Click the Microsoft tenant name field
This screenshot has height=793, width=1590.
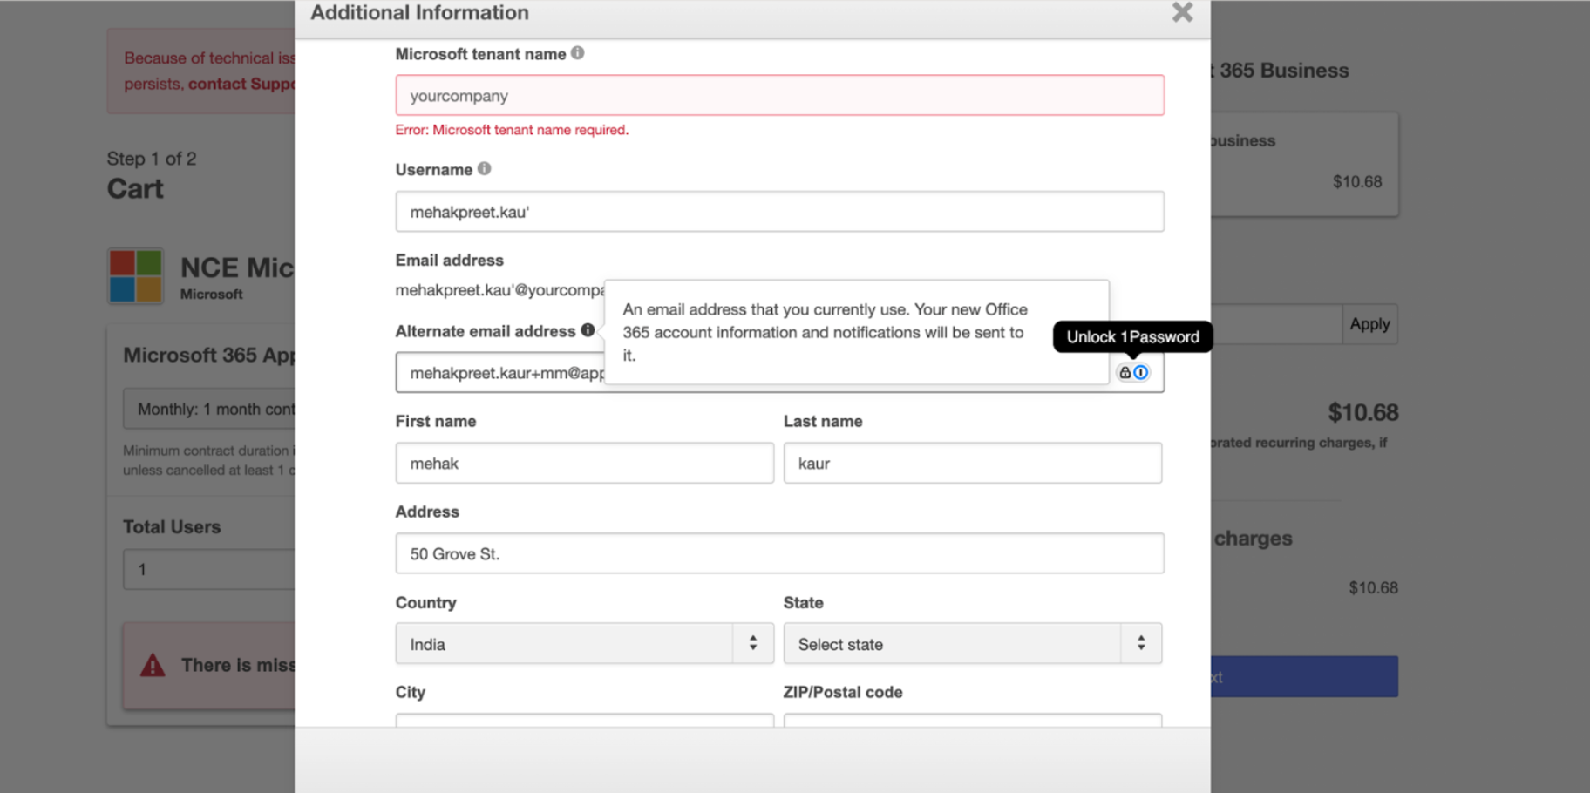click(x=778, y=96)
